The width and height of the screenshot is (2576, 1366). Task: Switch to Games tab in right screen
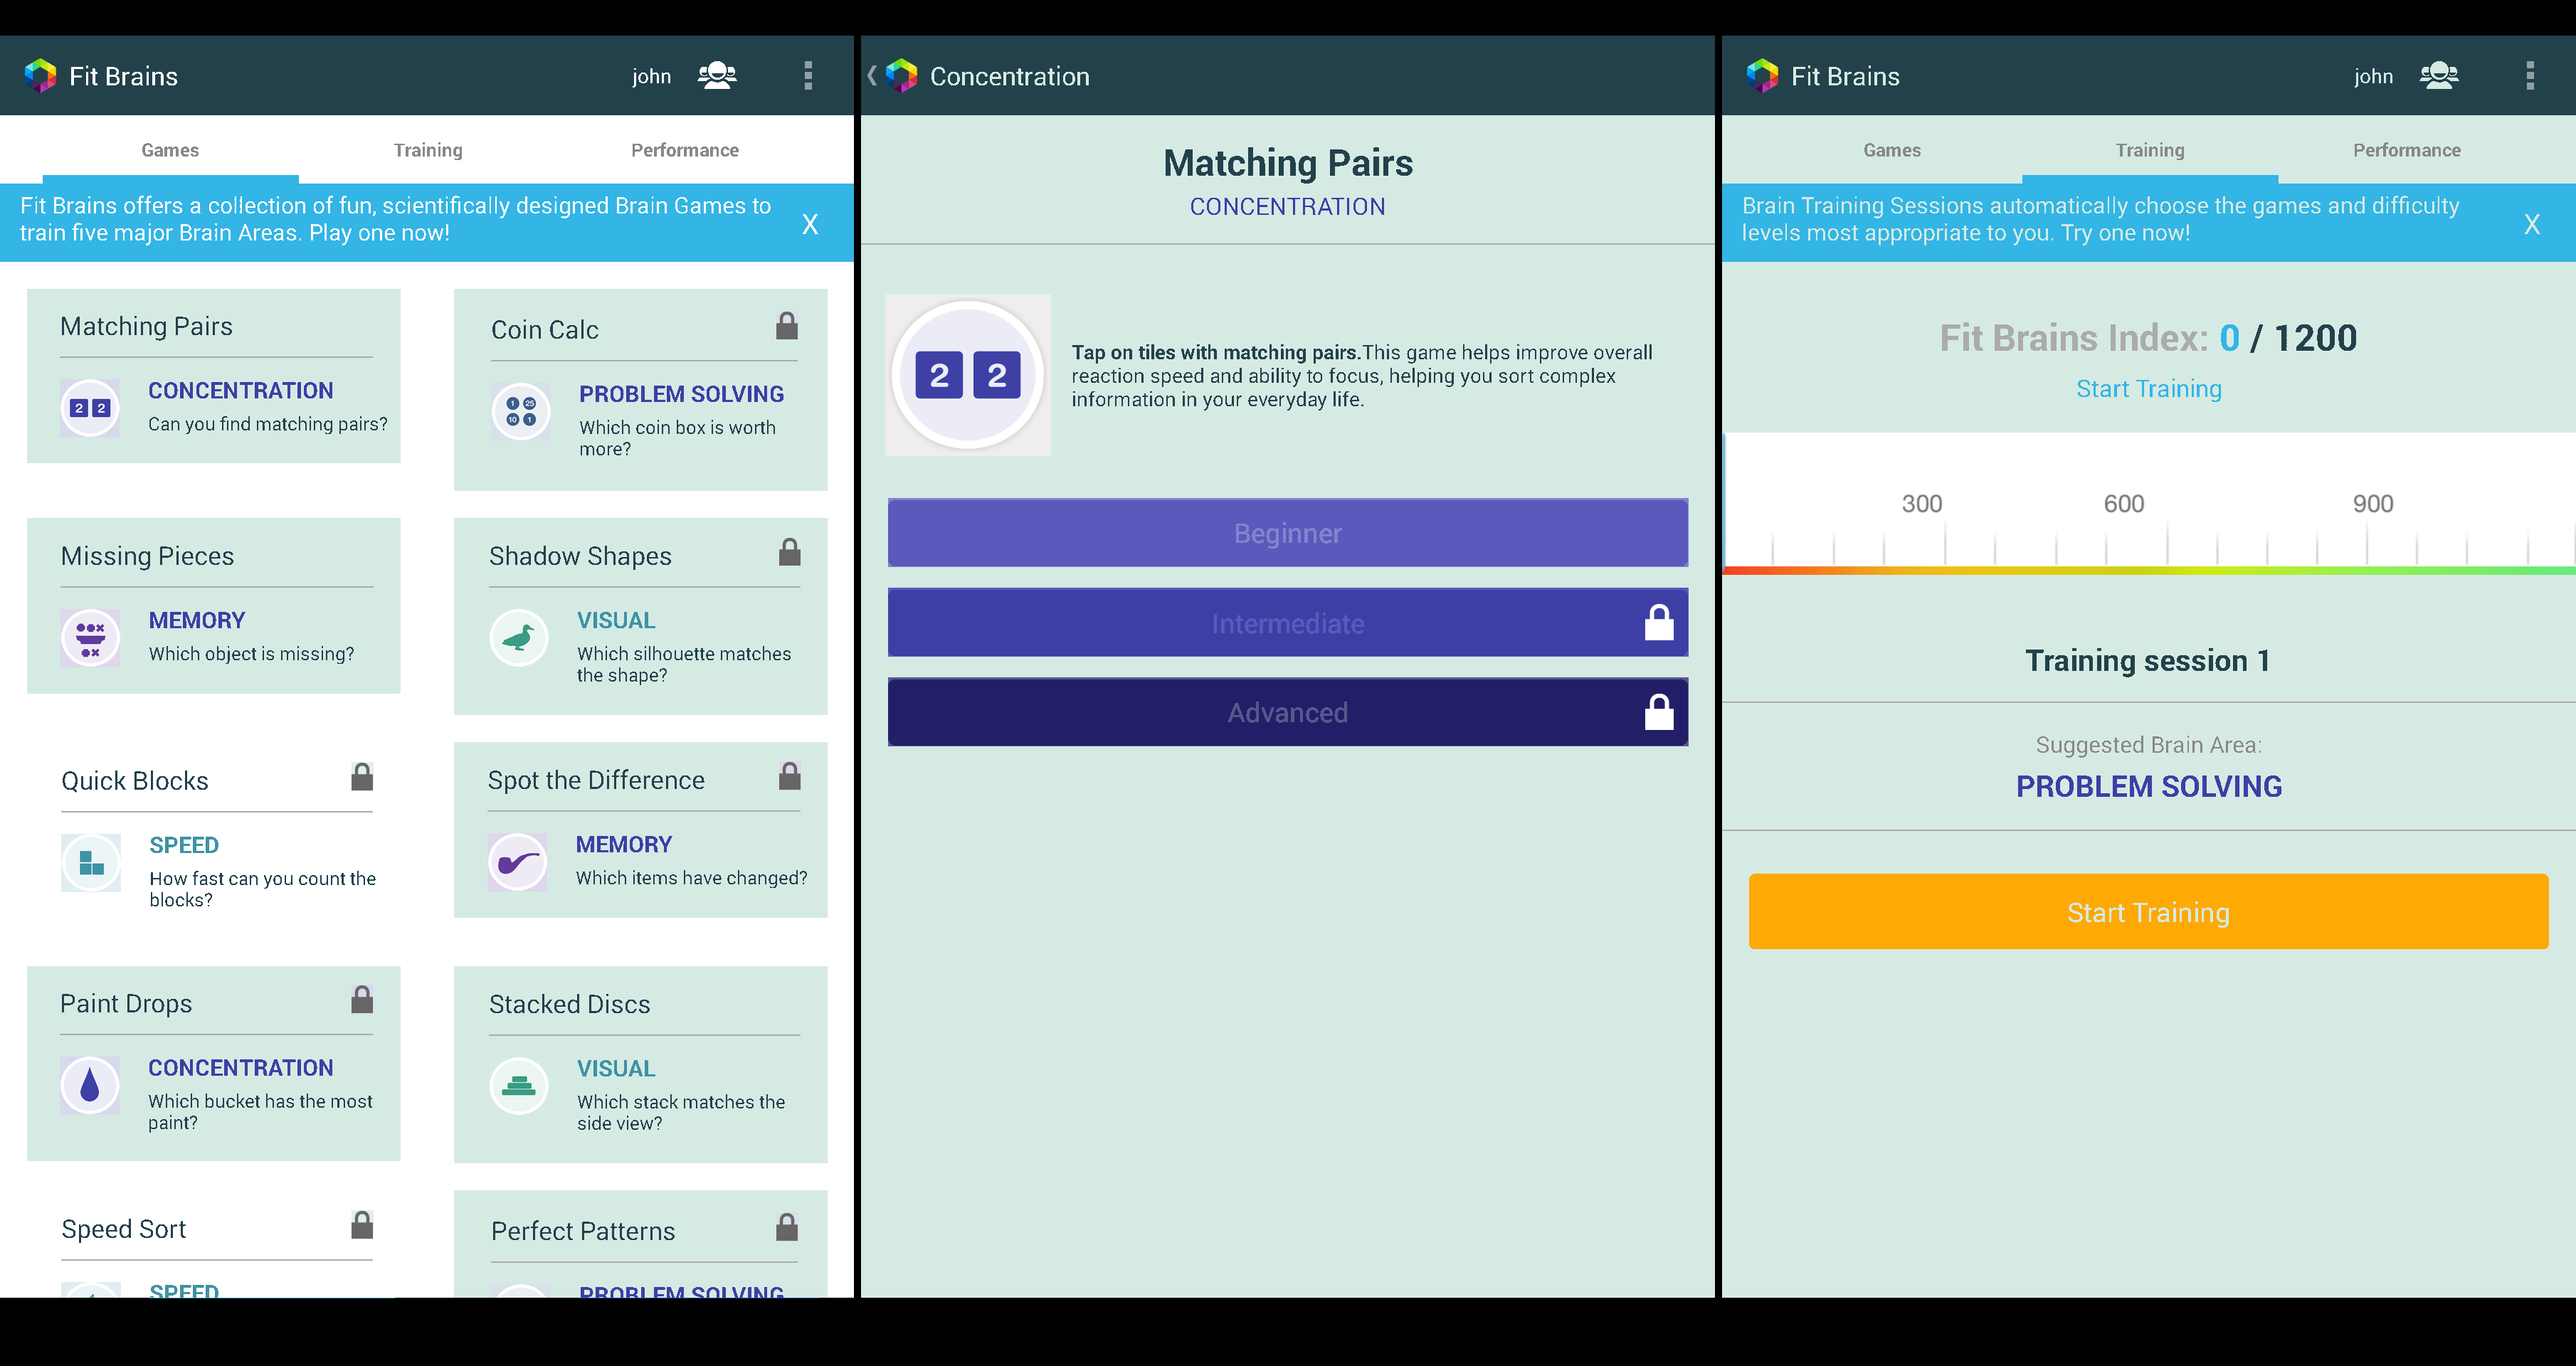pyautogui.click(x=1892, y=150)
